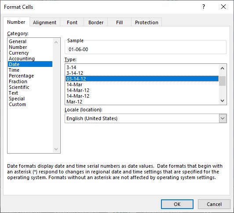Select the 14-Mar date type
This screenshot has width=234, height=213.
coord(74,84)
